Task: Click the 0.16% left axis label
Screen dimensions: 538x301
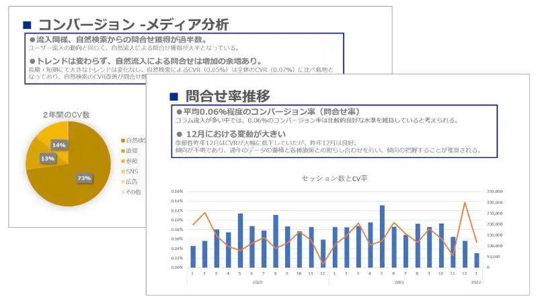Action: coord(177,191)
